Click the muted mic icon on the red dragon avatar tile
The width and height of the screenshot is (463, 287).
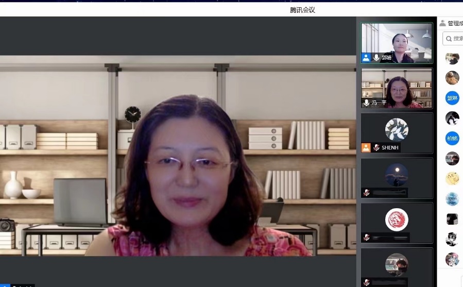366,238
